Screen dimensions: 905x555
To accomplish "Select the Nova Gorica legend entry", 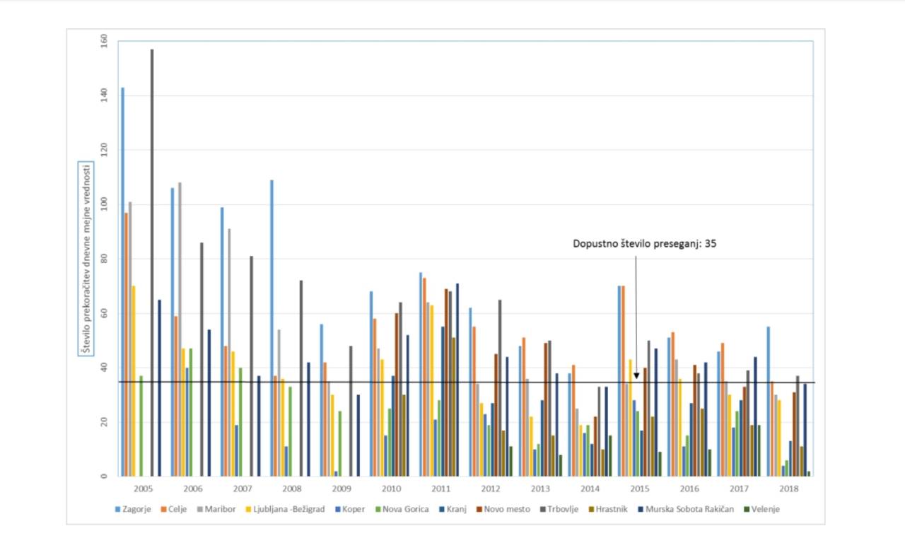I will pos(405,509).
